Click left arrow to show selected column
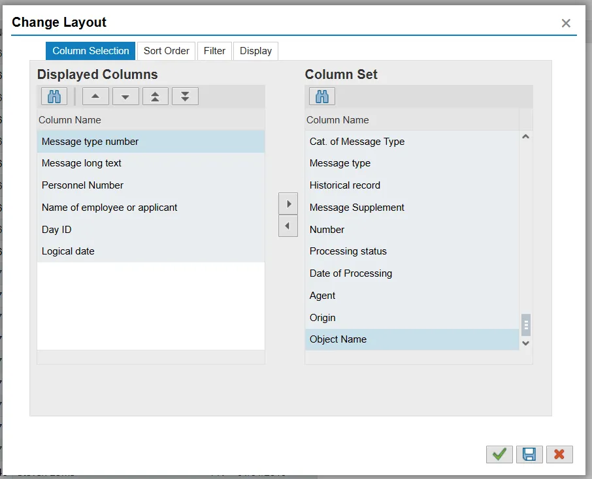 pos(288,226)
